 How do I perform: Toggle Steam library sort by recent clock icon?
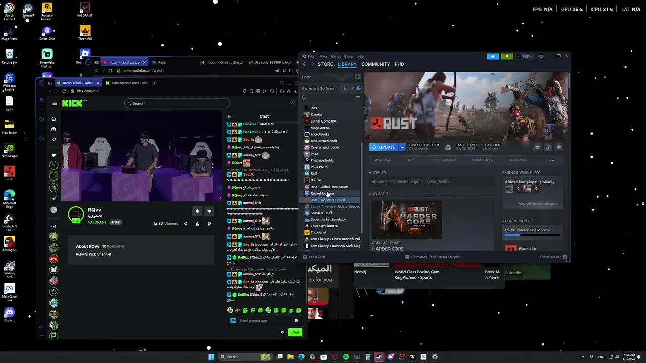click(351, 88)
